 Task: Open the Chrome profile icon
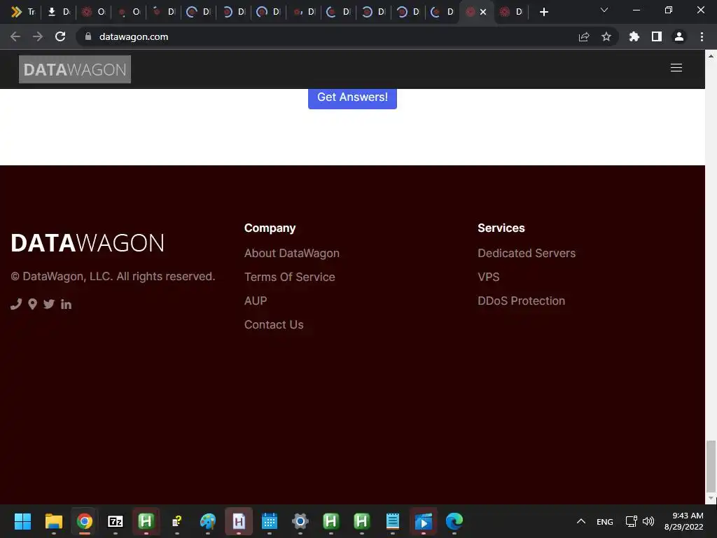point(679,36)
